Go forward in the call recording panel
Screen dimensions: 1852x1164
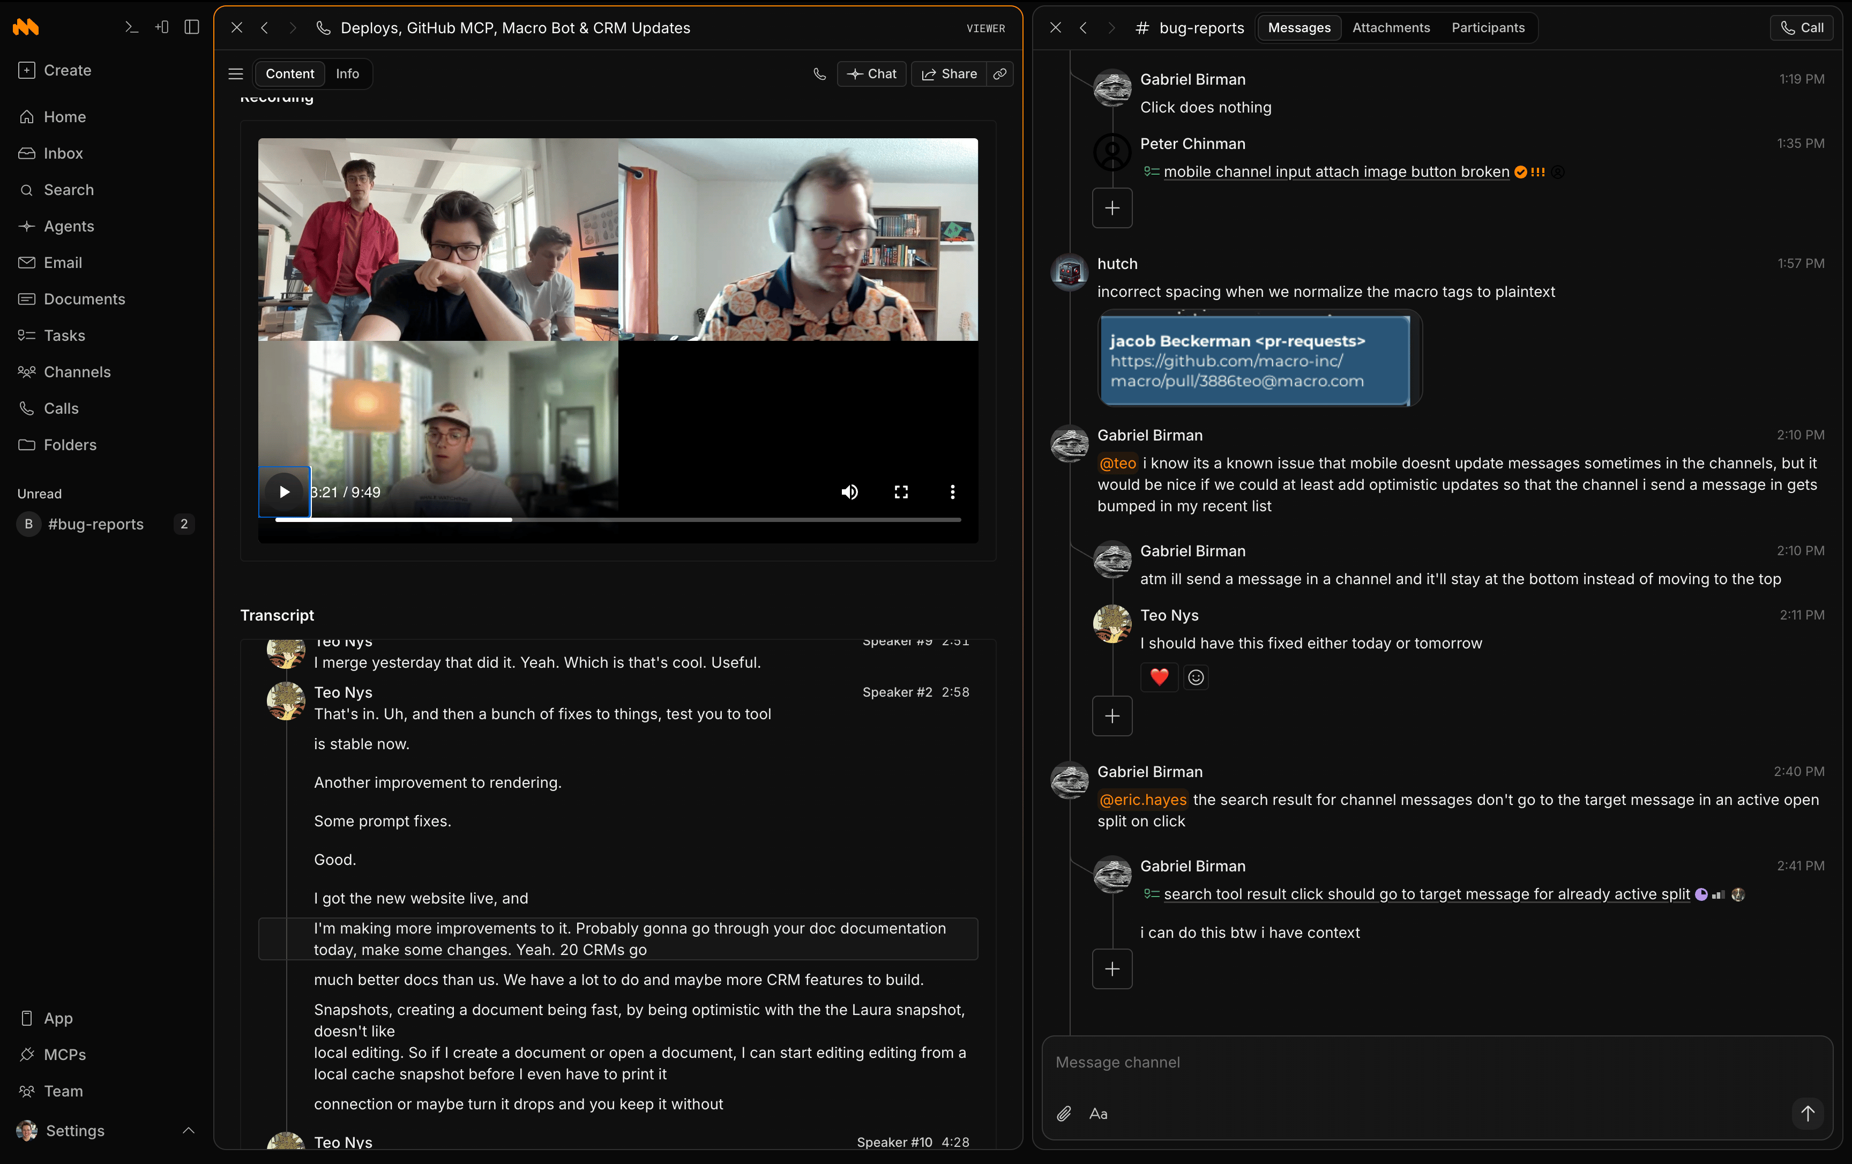coord(292,28)
